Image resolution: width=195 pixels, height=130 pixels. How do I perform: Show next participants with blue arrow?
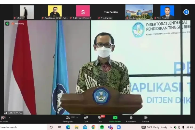coord(186,12)
